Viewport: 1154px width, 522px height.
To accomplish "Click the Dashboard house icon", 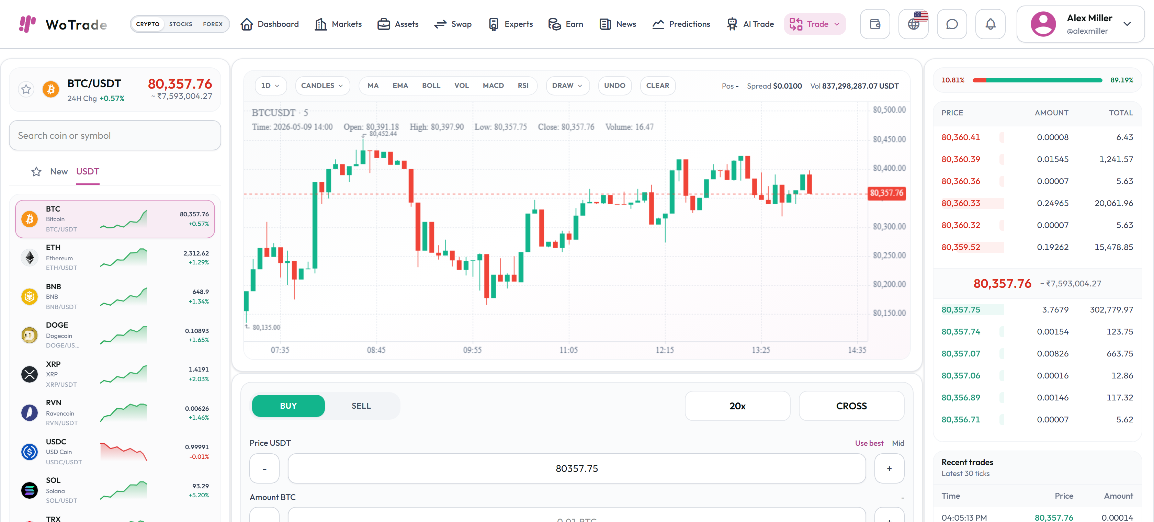I will coord(247,24).
